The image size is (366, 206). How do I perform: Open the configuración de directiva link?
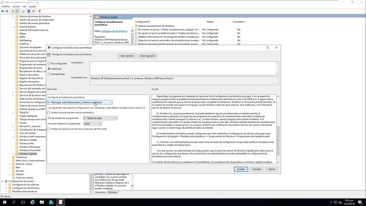pyautogui.click(x=114, y=31)
